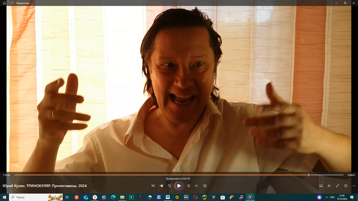
Task: Launch Yandex Browser from taskbar
Action: click(x=95, y=197)
